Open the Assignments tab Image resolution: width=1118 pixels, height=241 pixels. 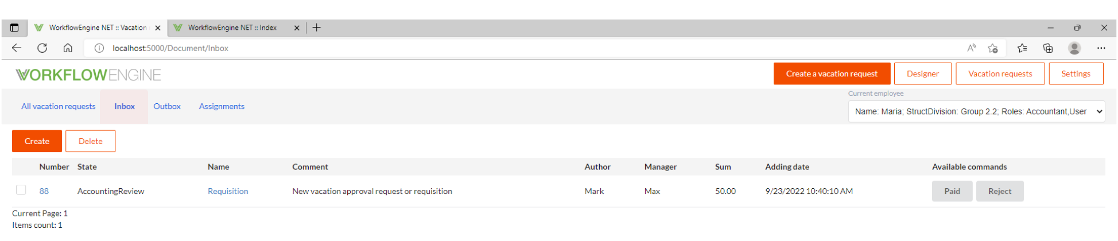coord(222,106)
